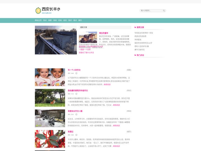Open the burnt bicycles photo thumbnail
Viewport: 201px width, 151px height.
(50, 118)
